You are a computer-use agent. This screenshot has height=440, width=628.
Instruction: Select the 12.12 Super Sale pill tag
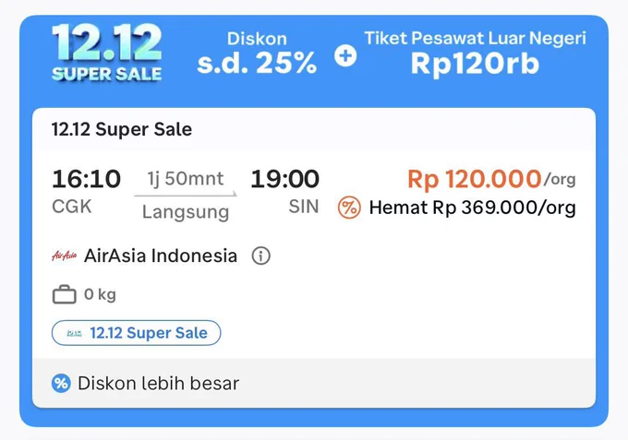[136, 333]
